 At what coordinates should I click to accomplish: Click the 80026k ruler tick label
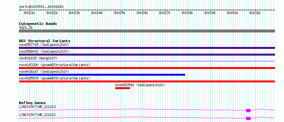(142, 13)
